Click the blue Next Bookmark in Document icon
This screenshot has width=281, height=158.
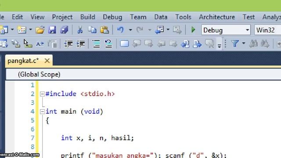[197, 43]
